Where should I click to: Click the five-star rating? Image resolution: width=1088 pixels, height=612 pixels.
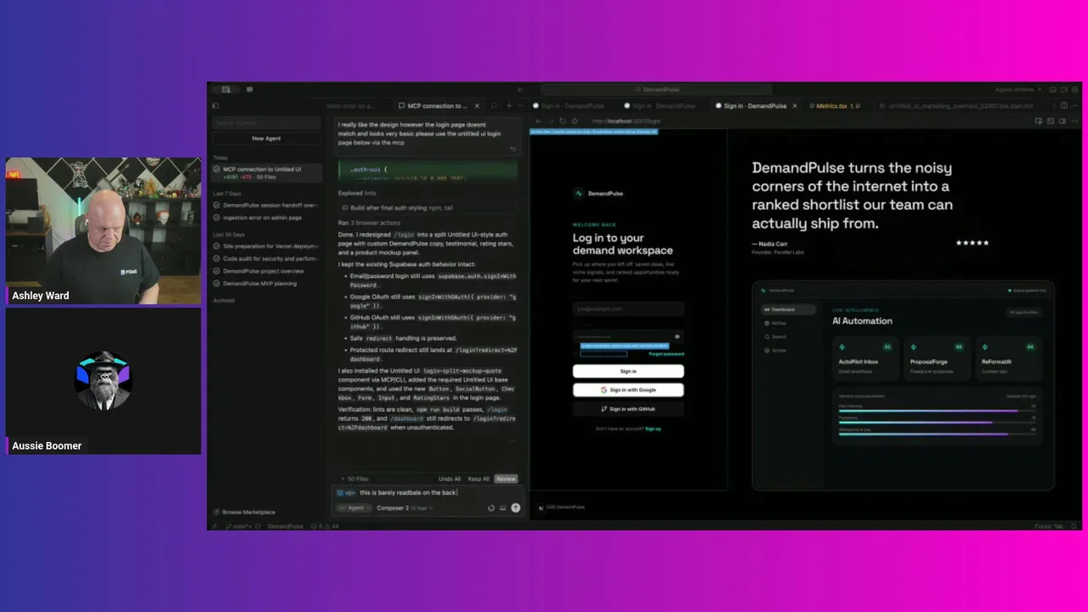pyautogui.click(x=972, y=243)
